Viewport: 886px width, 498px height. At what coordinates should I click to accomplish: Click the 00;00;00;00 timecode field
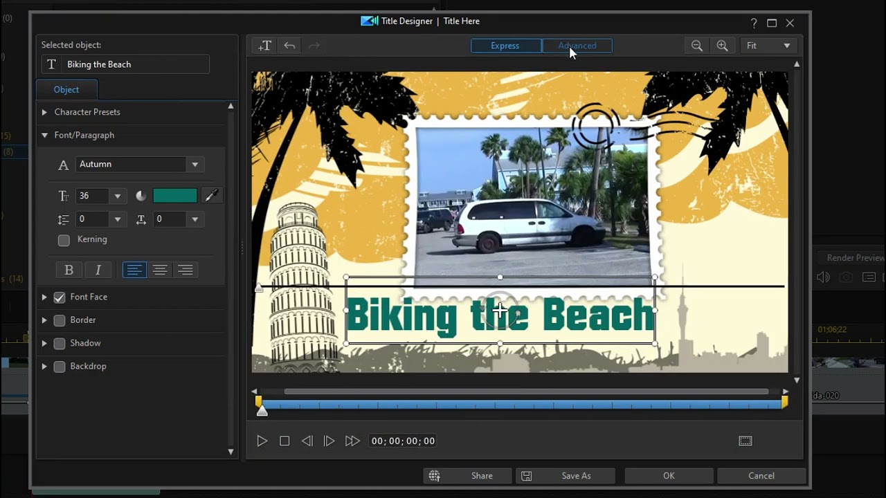[403, 441]
